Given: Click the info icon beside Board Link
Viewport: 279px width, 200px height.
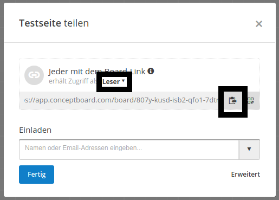Looking at the screenshot, I should pyautogui.click(x=151, y=71).
